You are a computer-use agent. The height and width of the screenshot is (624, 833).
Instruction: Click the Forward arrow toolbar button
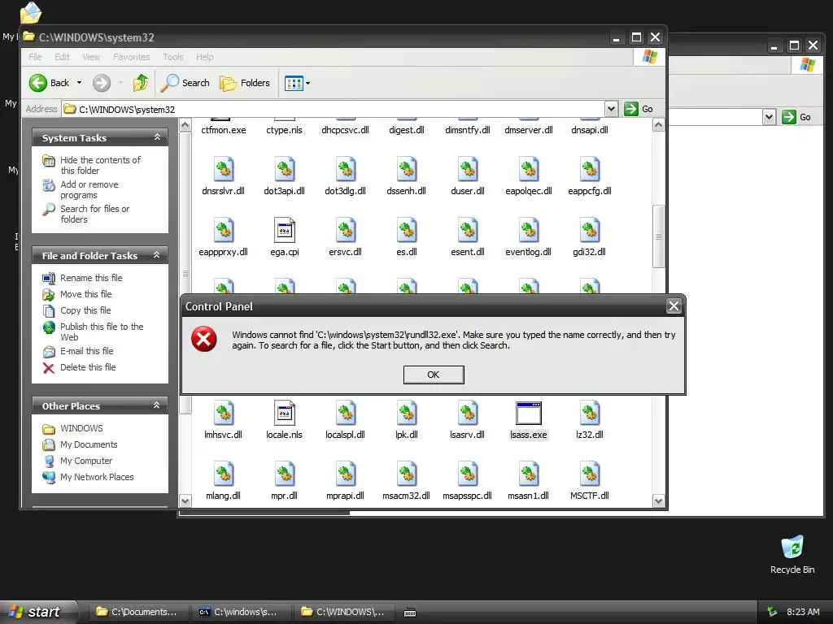tap(102, 83)
